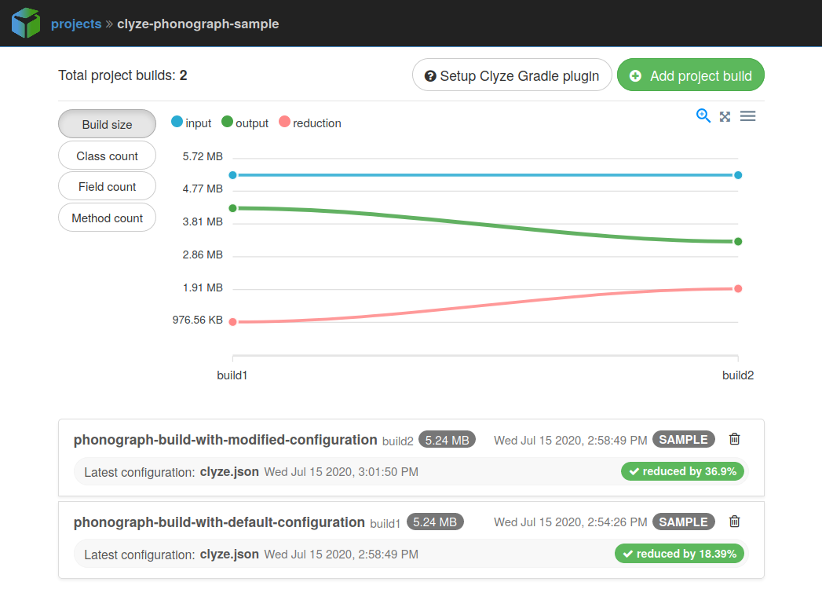Open Setup Clyze Gradle plugin help
The height and width of the screenshot is (615, 822).
[x=512, y=75]
